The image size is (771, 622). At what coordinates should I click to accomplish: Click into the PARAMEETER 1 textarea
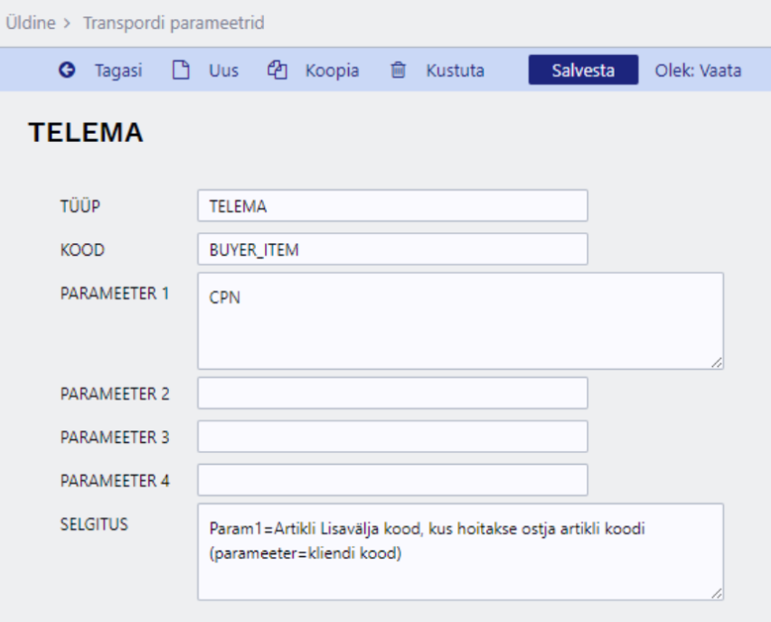click(460, 321)
